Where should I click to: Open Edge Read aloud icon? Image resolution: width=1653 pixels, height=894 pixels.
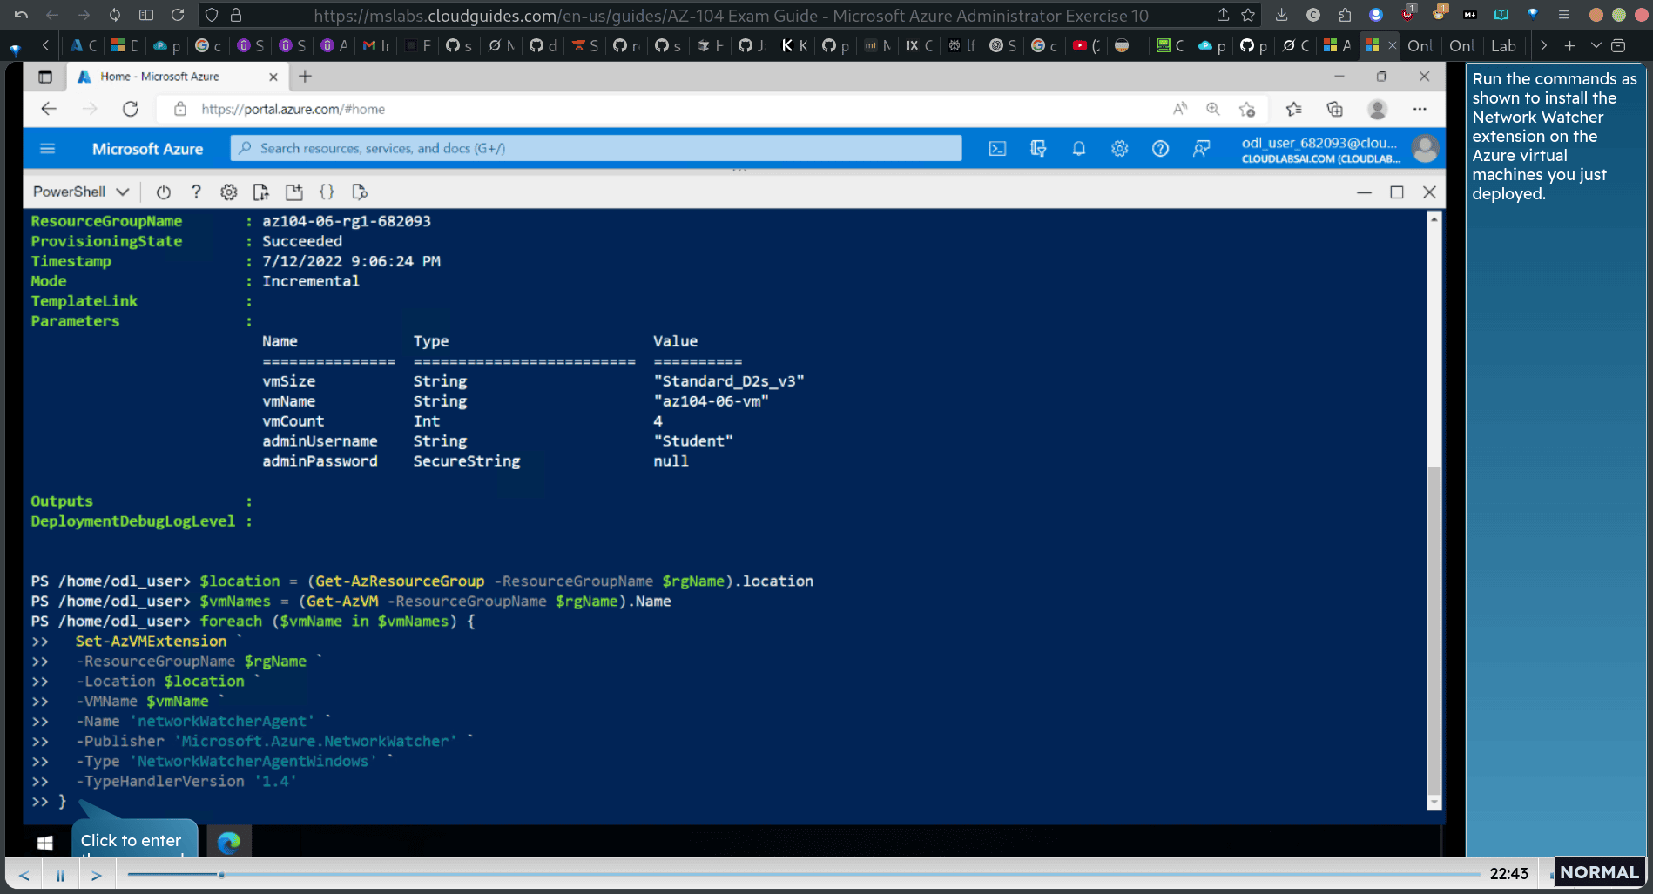pyautogui.click(x=1179, y=109)
